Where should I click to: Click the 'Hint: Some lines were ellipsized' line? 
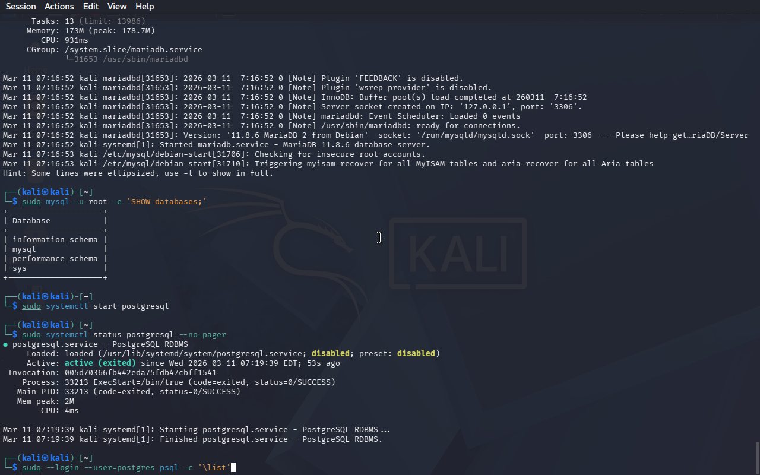tap(138, 173)
